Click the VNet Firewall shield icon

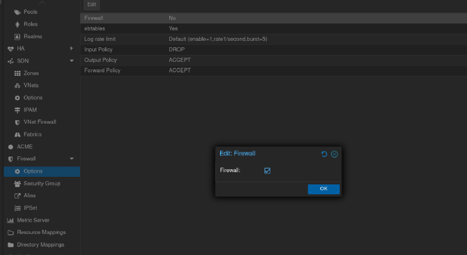pyautogui.click(x=18, y=122)
